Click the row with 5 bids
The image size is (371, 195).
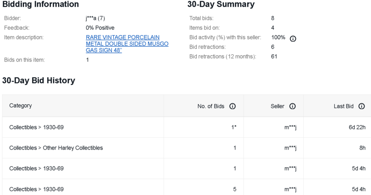(187, 189)
